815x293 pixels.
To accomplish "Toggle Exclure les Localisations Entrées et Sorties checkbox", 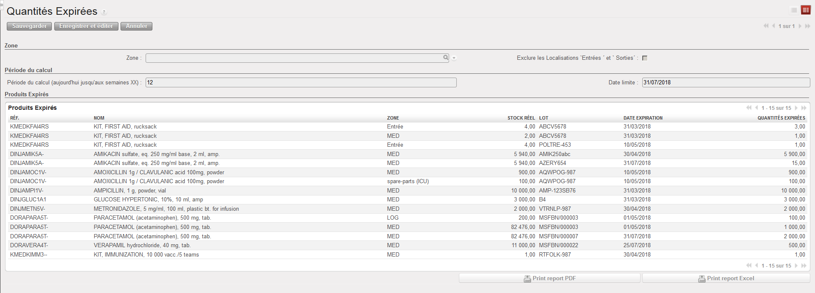I will click(x=645, y=58).
